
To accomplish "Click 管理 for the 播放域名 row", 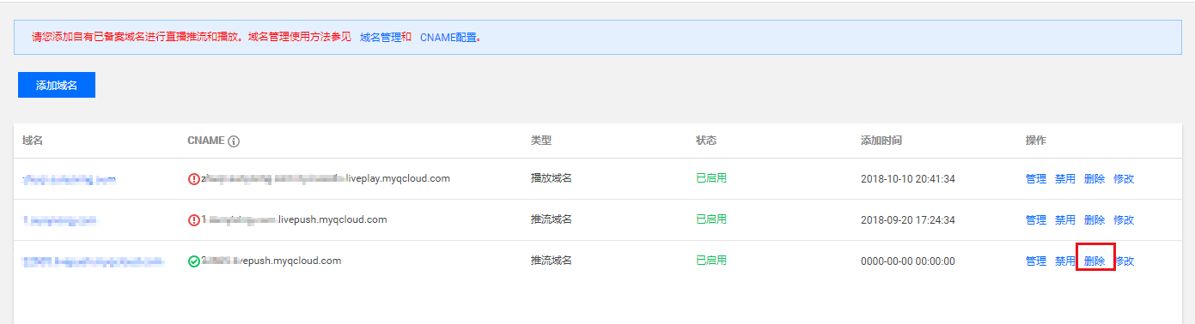I will 1036,179.
